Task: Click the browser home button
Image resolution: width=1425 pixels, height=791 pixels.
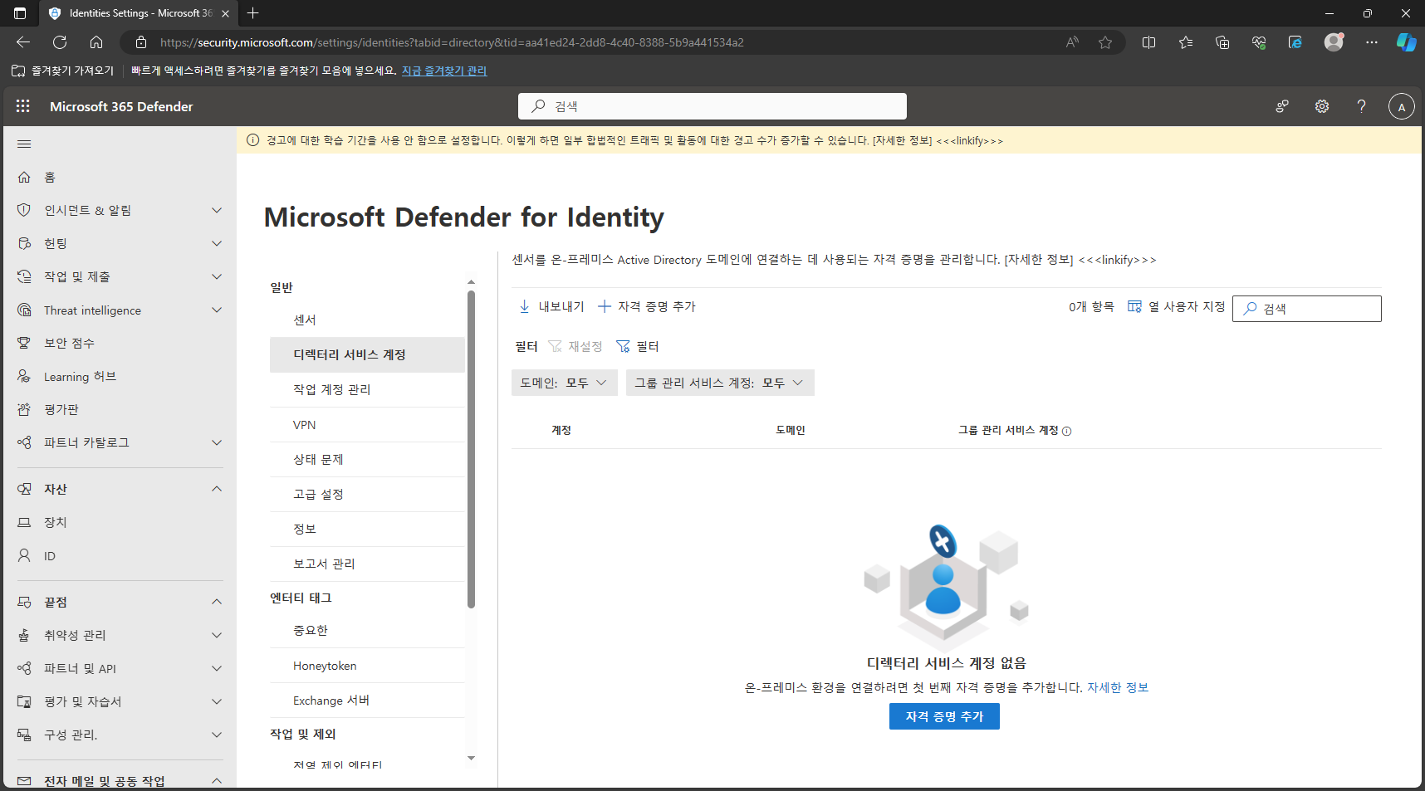Action: tap(96, 42)
